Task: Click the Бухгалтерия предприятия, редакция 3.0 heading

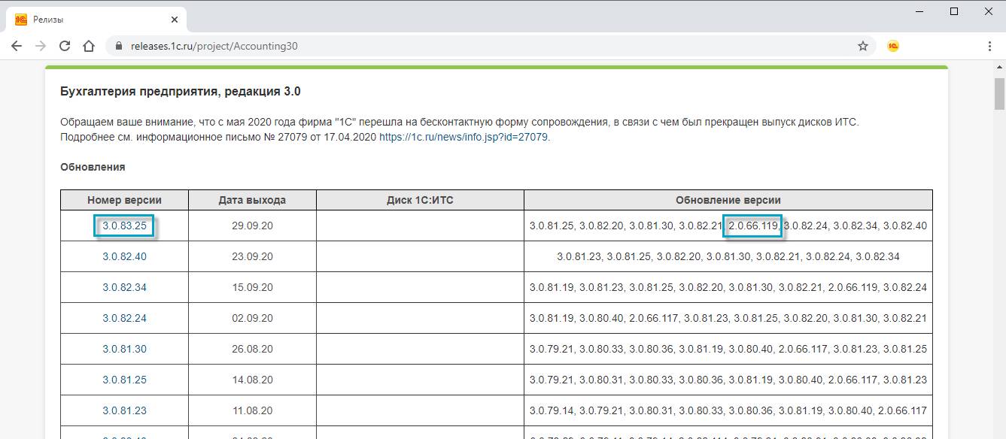Action: [x=181, y=92]
